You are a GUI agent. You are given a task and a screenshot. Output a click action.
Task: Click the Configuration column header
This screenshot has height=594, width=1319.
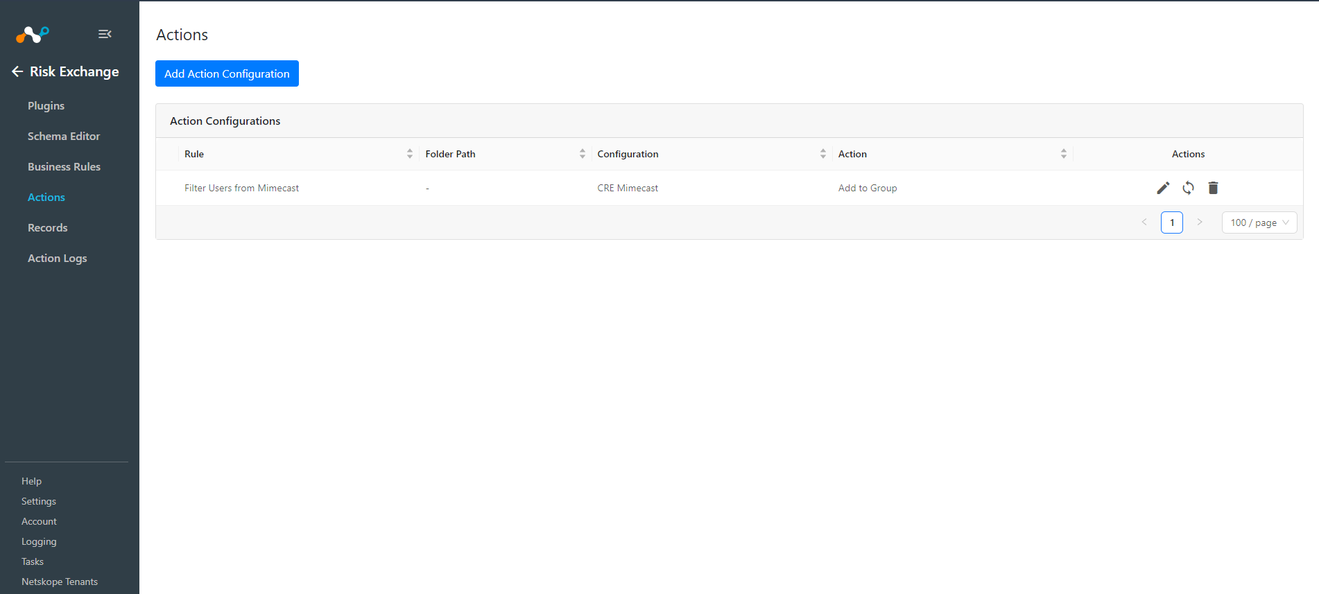(628, 154)
